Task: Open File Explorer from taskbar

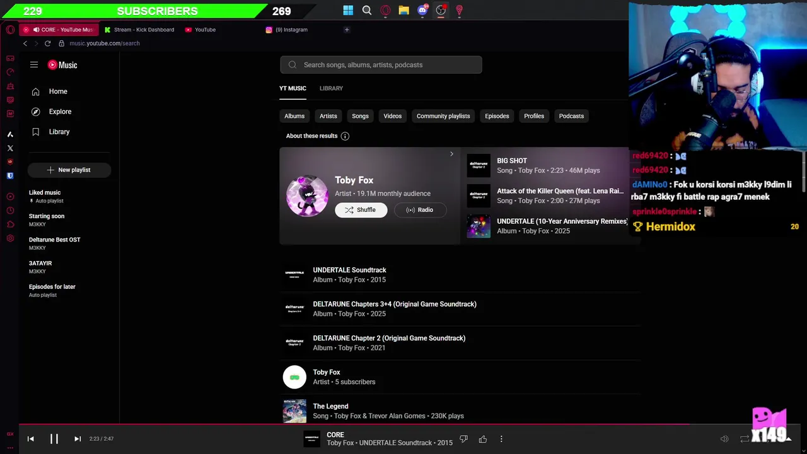Action: (x=403, y=10)
